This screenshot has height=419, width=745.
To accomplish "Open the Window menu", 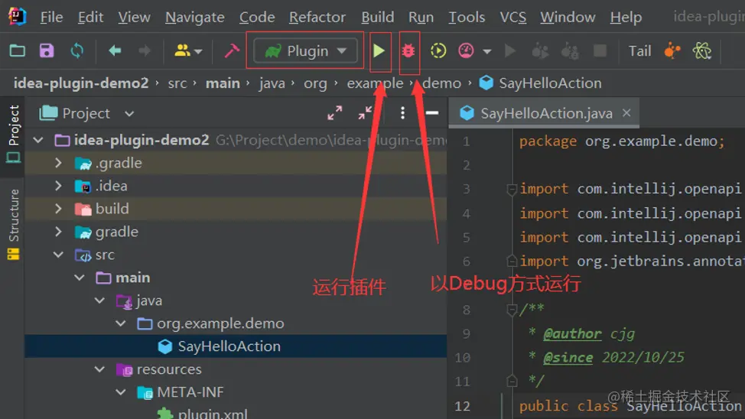I will point(568,17).
